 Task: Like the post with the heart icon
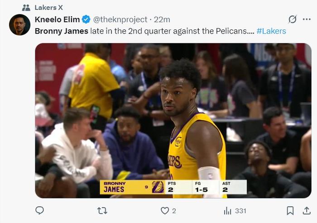[165, 210]
